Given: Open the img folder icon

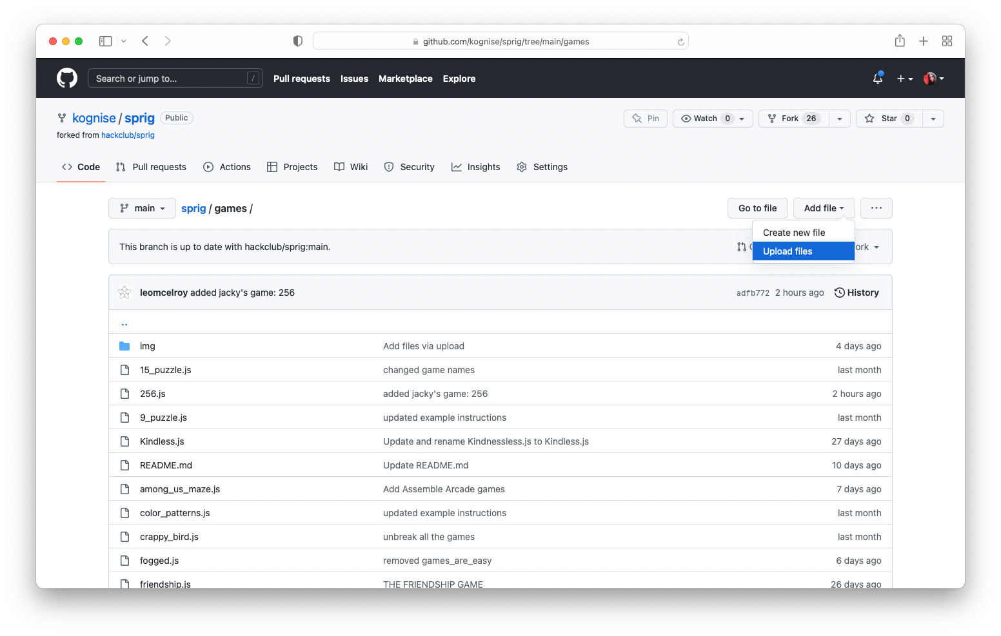Looking at the screenshot, I should coord(124,346).
